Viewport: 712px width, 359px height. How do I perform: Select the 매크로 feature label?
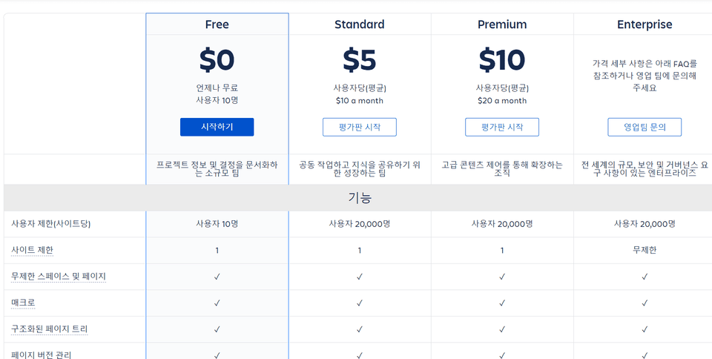23,303
